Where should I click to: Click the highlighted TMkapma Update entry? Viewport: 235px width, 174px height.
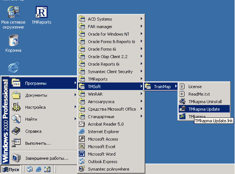204,109
